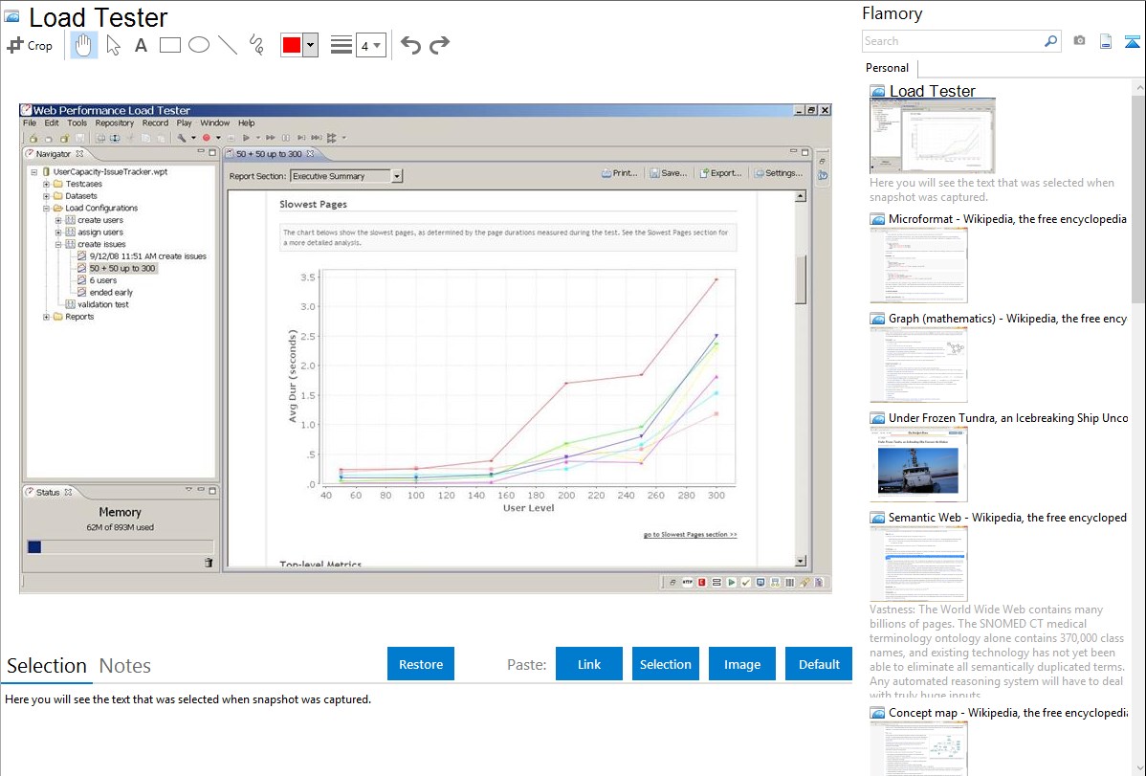Collapse the Load Configurations folder
The height and width of the screenshot is (776, 1146).
(46, 209)
